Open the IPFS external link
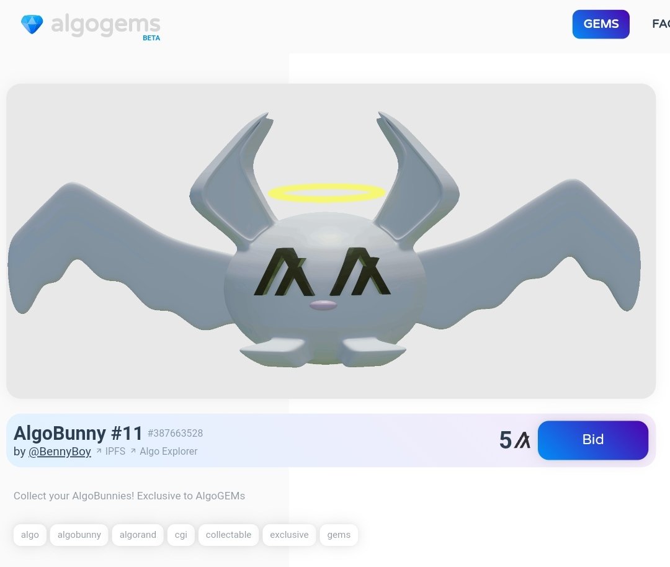Image resolution: width=670 pixels, height=567 pixels. coord(115,451)
